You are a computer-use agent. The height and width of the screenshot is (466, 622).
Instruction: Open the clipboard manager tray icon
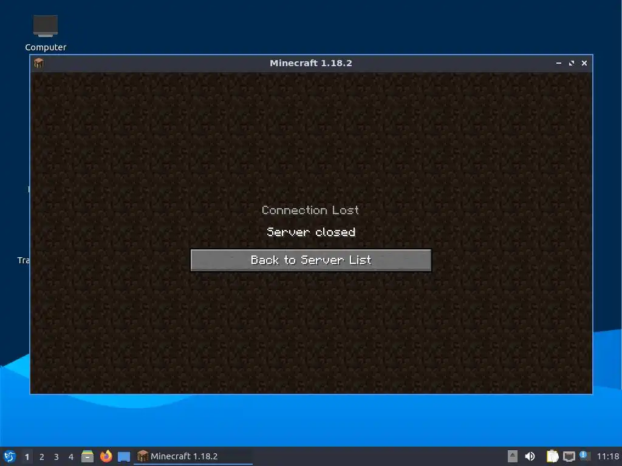[552, 456]
